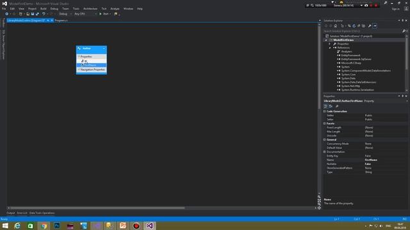Click Name property value FirstName
This screenshot has width=410, height=230.
coord(371,160)
